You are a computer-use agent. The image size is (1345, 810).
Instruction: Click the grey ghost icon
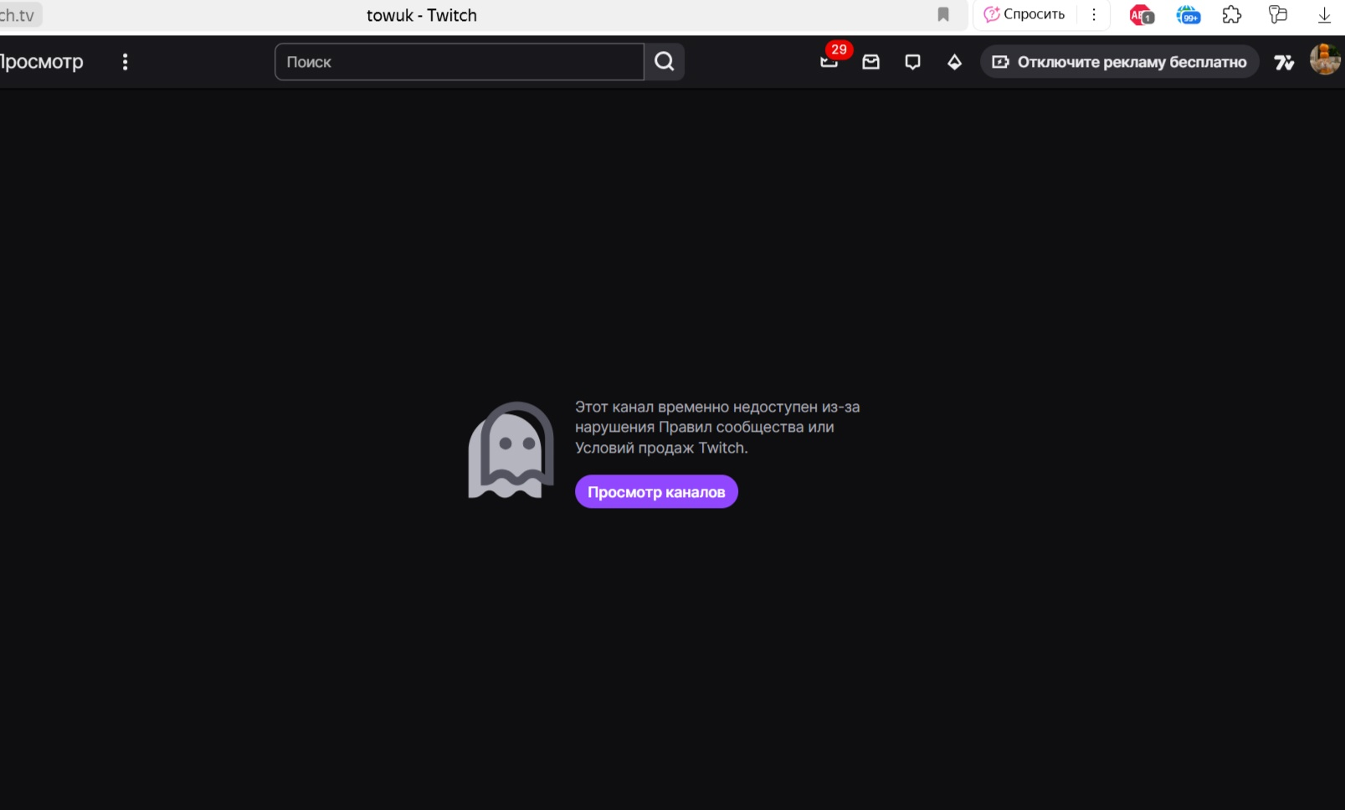[511, 450]
